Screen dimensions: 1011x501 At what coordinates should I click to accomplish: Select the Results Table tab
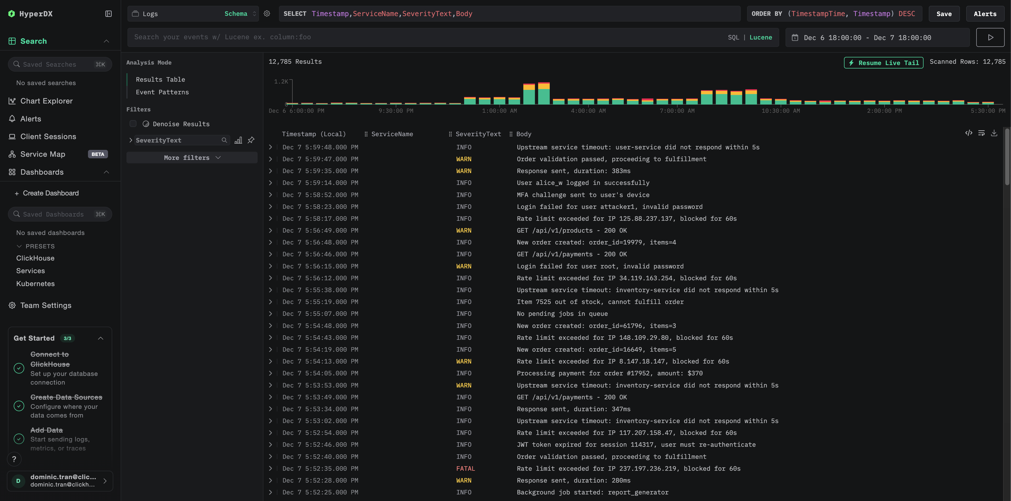coord(160,79)
